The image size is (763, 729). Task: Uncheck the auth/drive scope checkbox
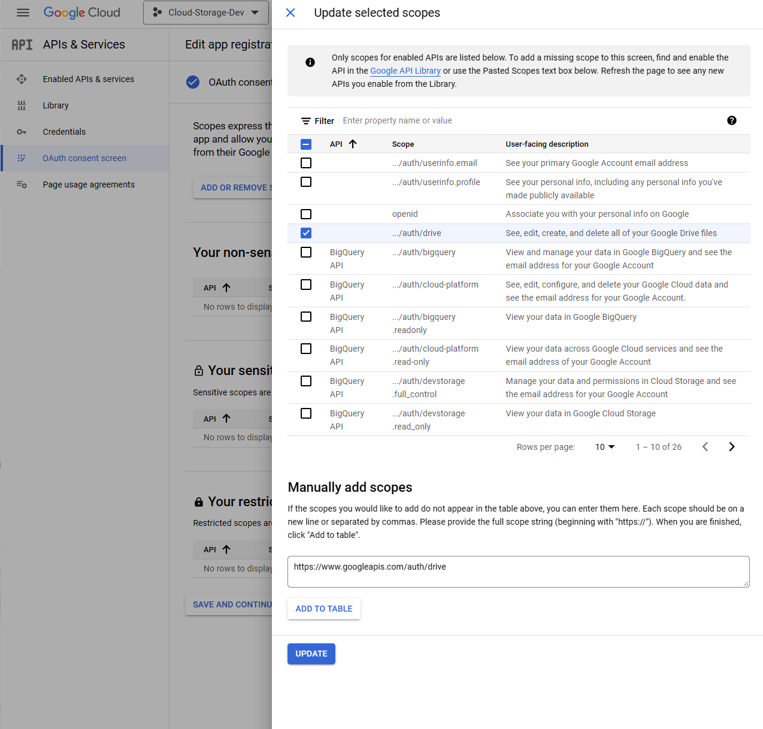click(x=306, y=233)
